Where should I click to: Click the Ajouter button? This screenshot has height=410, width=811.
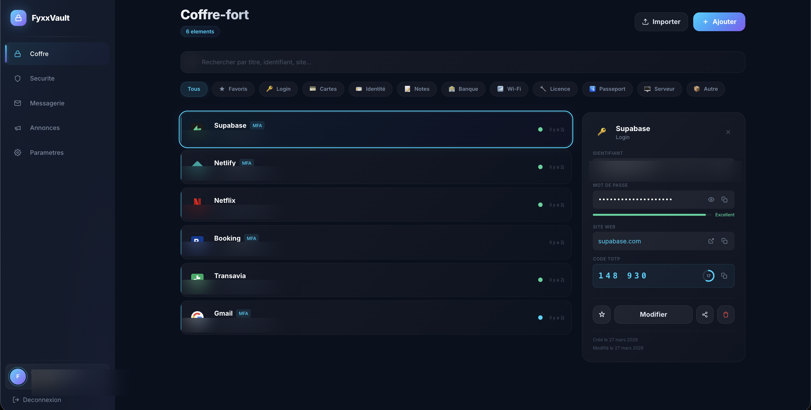click(x=719, y=22)
